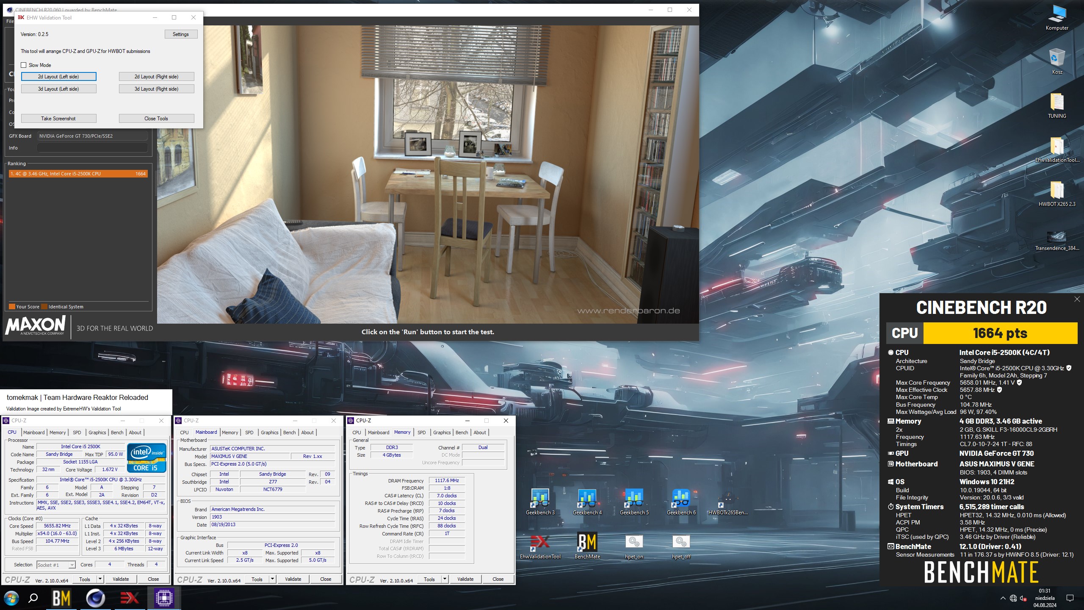Open the Socket #1 selection dropdown
Screen dimensions: 1084x610
point(56,565)
